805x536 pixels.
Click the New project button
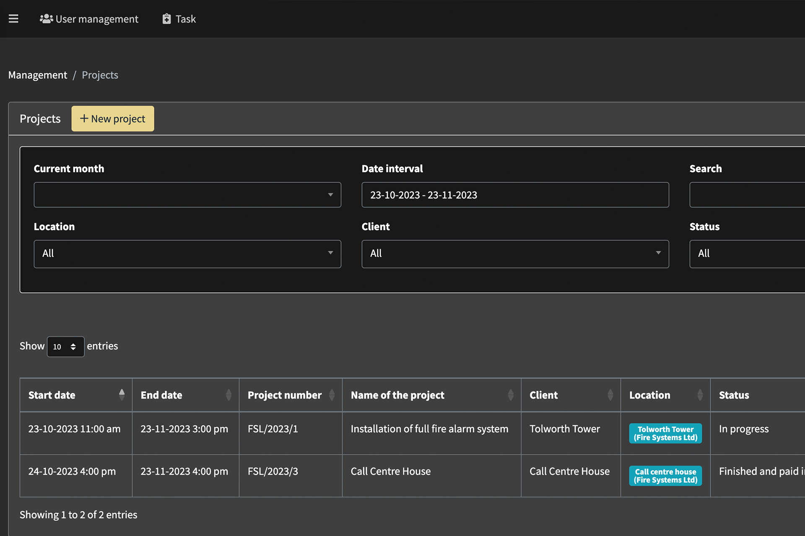112,119
